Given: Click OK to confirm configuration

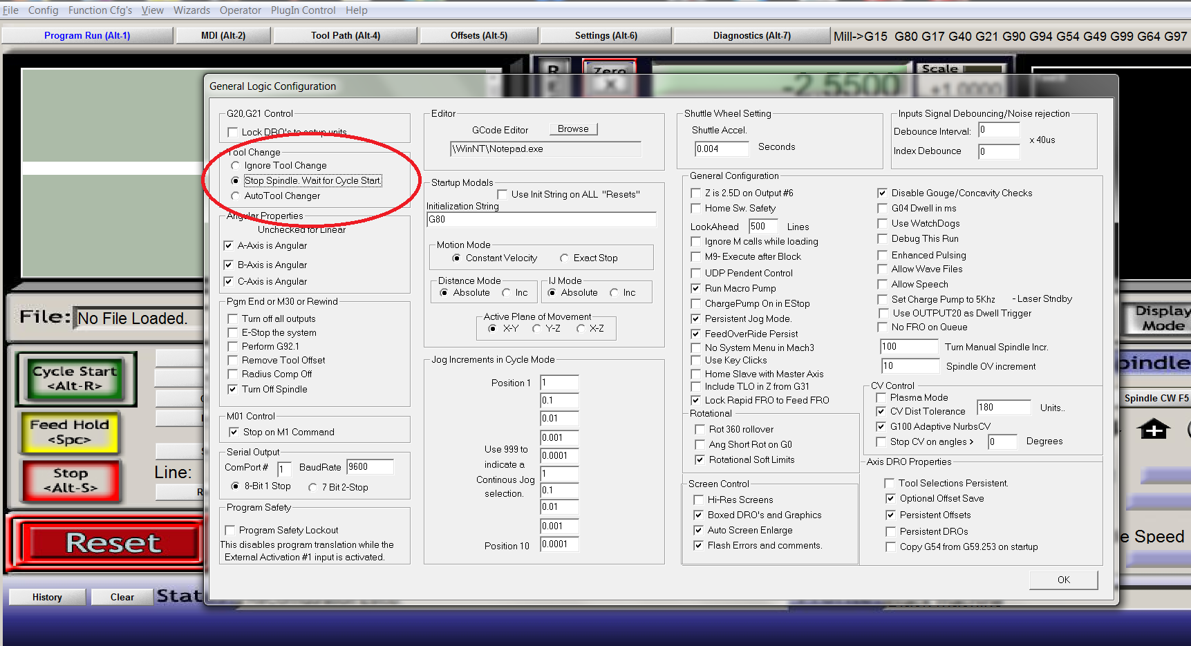Looking at the screenshot, I should tap(1063, 580).
